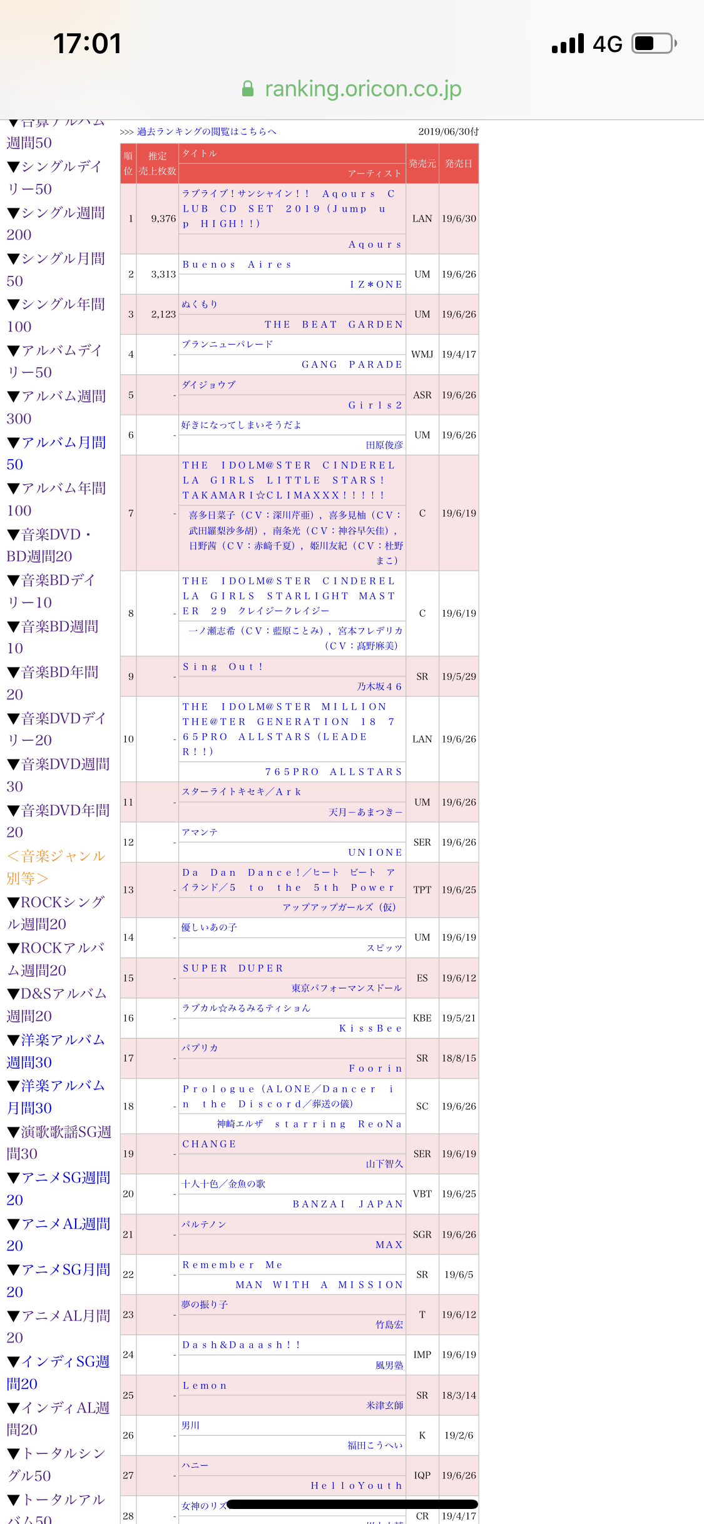
Task: Tap artist スピッツ
Action: [385, 948]
